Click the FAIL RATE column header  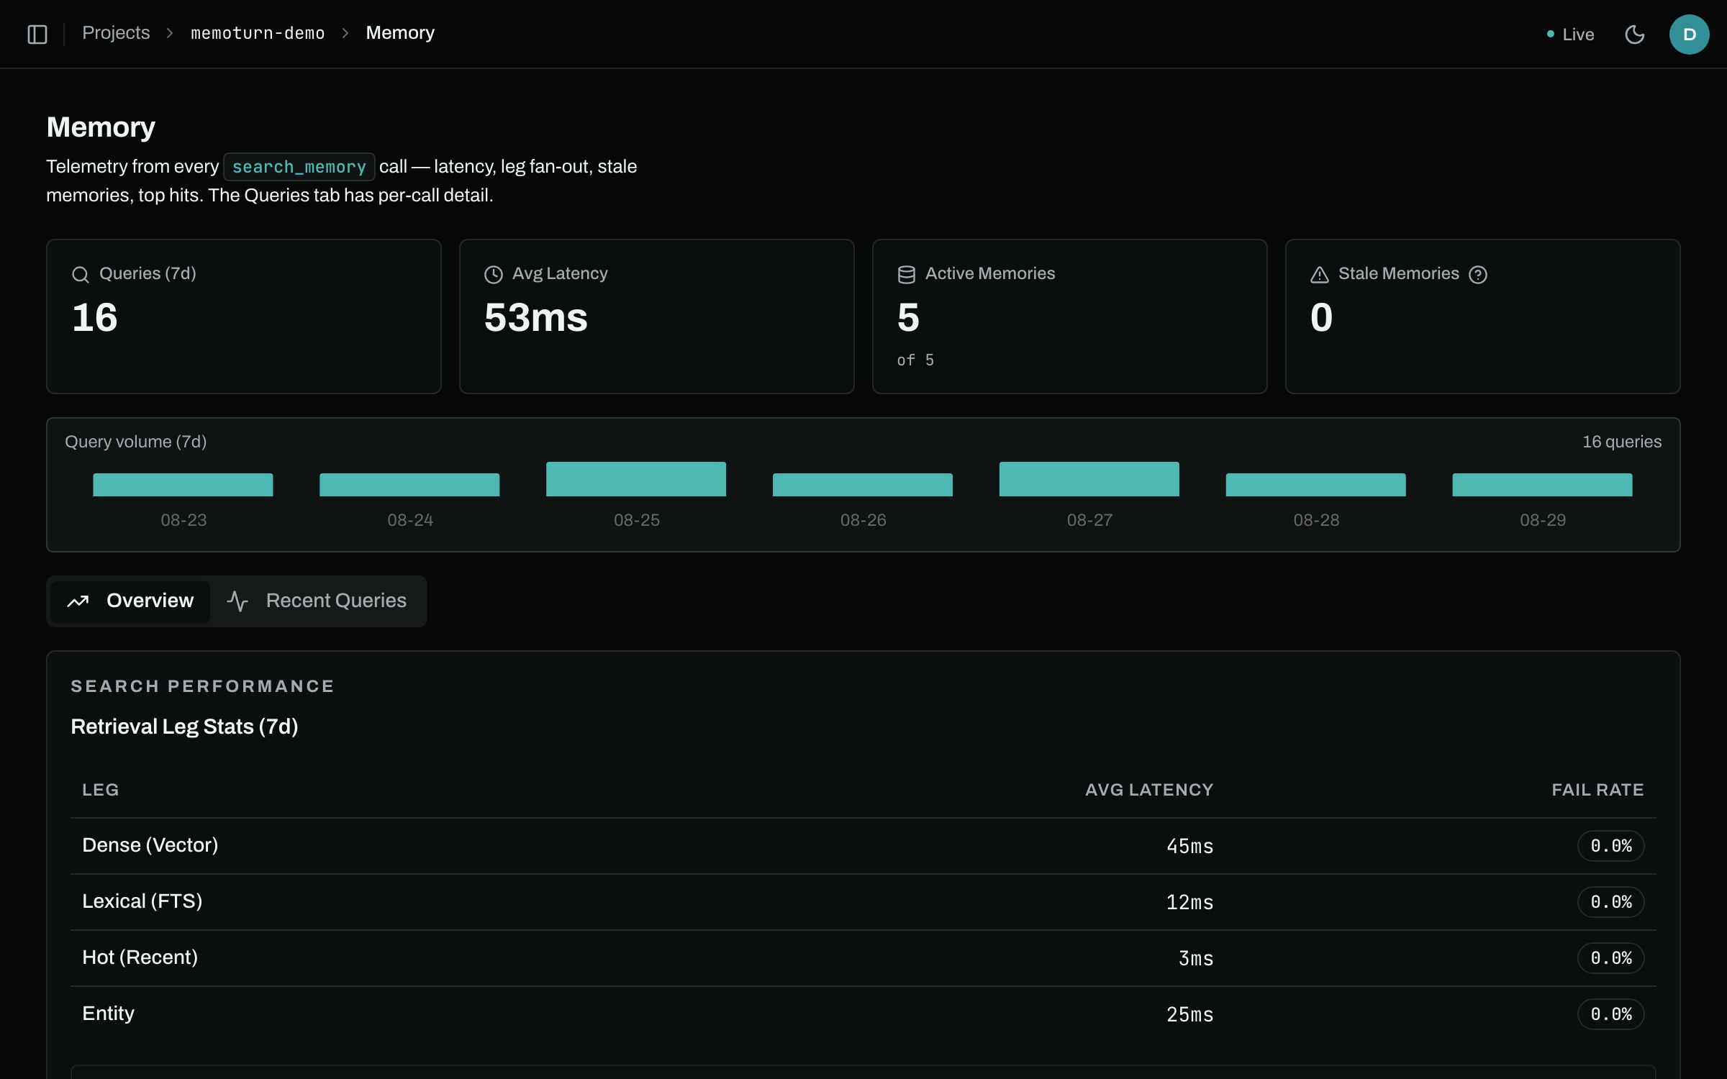[x=1597, y=790]
